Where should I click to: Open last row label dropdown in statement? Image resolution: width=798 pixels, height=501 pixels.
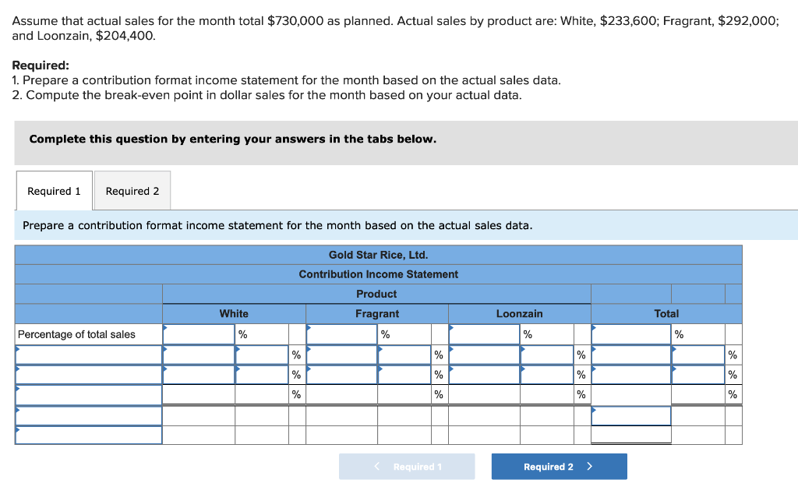(x=89, y=435)
